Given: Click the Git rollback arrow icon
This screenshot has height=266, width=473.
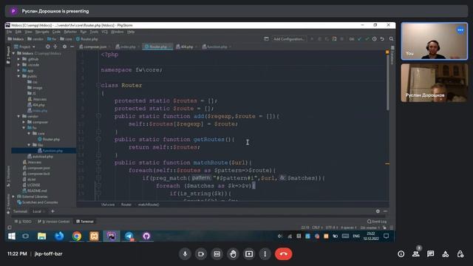Looking at the screenshot, I should tap(382, 39).
